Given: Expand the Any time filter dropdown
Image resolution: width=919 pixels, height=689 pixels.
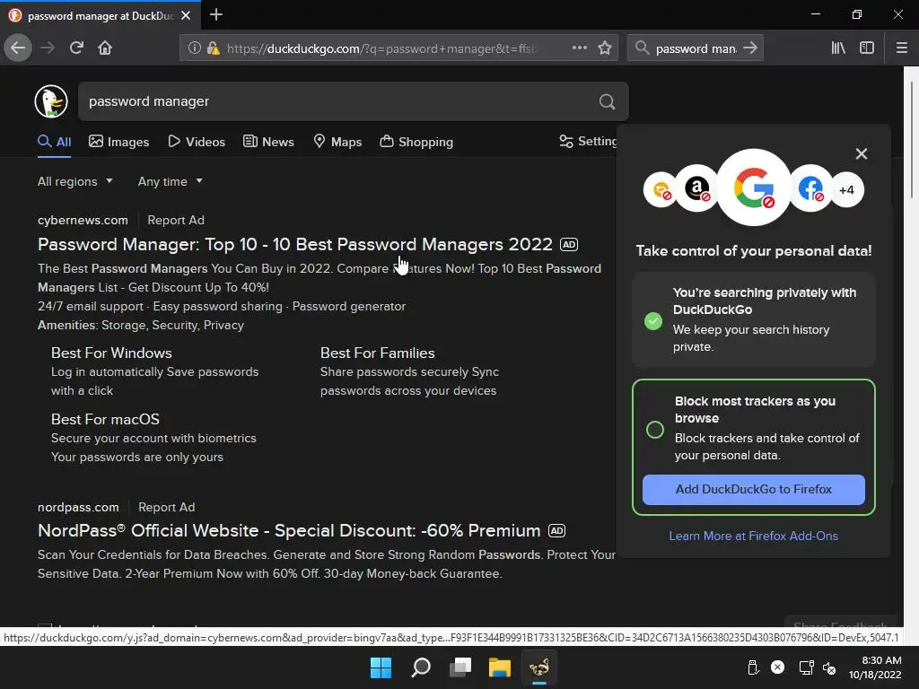Looking at the screenshot, I should tap(170, 181).
